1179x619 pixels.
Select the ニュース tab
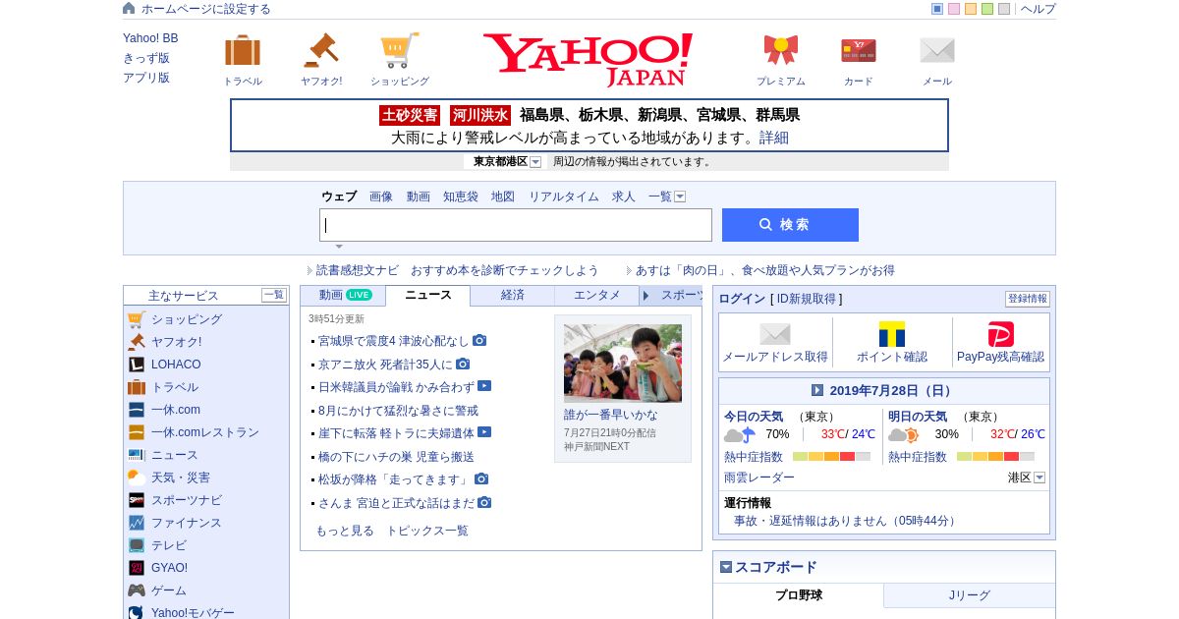428,295
